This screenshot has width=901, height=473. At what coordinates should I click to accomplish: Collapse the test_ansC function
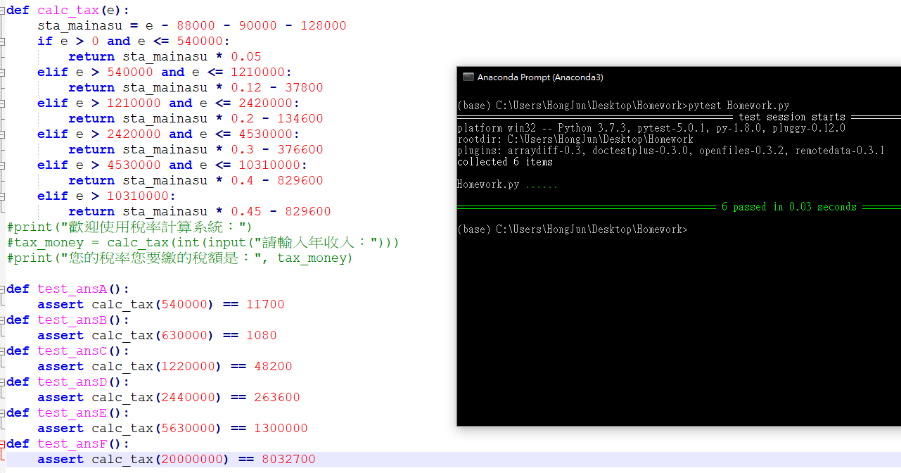tap(3, 351)
